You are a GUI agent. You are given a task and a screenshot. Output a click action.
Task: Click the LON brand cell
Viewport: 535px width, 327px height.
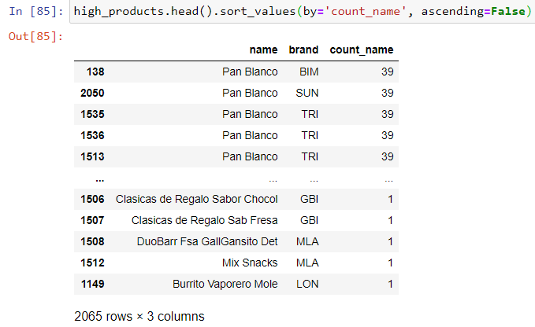[x=307, y=284]
